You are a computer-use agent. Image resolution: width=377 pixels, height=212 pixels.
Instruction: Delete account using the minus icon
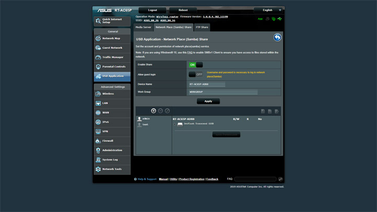(160, 111)
